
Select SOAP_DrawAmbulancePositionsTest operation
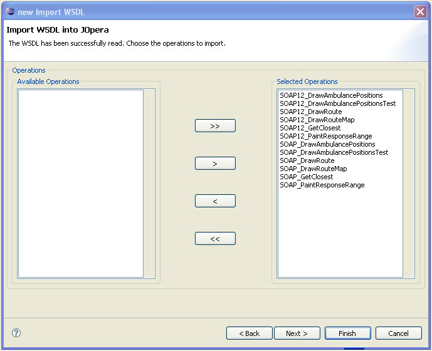(334, 152)
